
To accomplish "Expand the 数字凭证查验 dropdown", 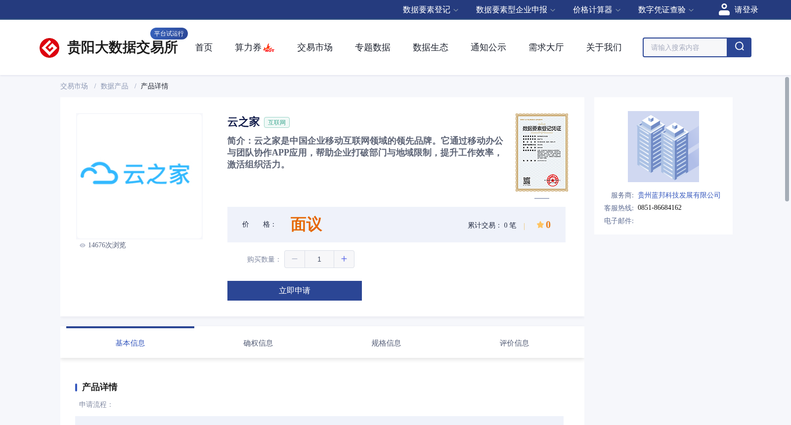I will click(666, 10).
